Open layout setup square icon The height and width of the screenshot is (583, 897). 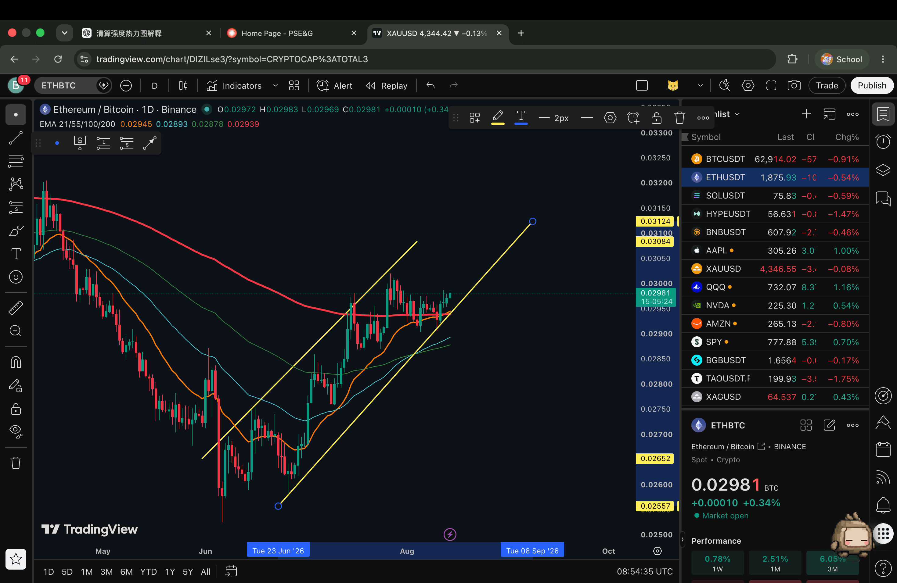tap(642, 85)
